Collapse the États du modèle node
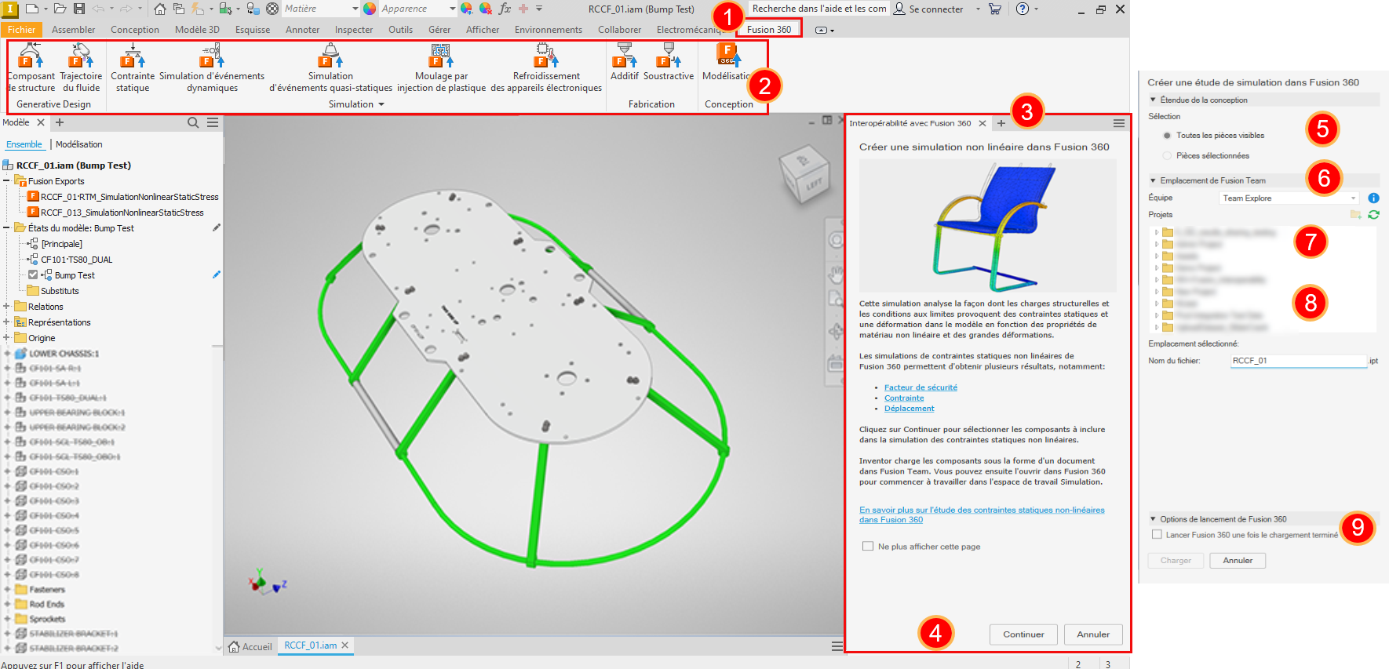The image size is (1389, 669). (x=7, y=227)
